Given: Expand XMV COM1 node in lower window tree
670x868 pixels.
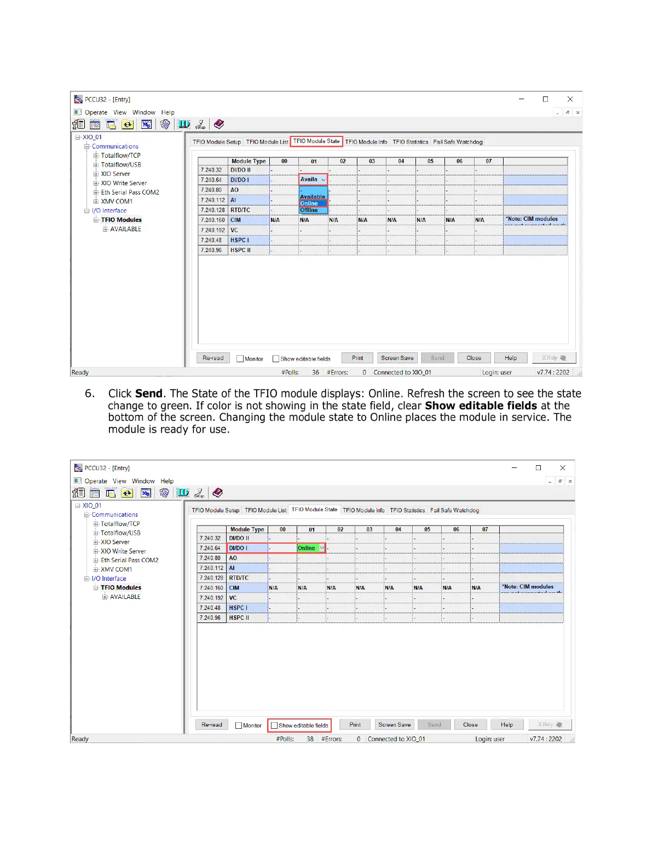Looking at the screenshot, I should pos(96,569).
